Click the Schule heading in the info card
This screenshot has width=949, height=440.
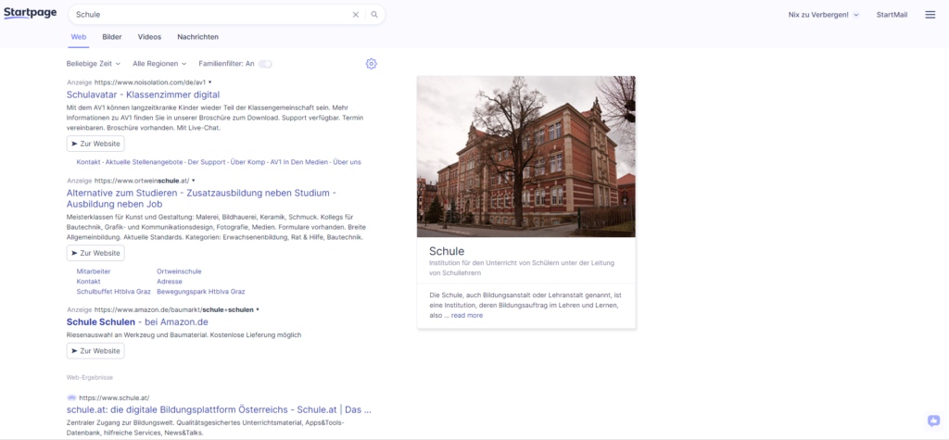pyautogui.click(x=447, y=250)
